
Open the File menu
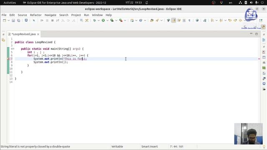pyautogui.click(x=4, y=15)
